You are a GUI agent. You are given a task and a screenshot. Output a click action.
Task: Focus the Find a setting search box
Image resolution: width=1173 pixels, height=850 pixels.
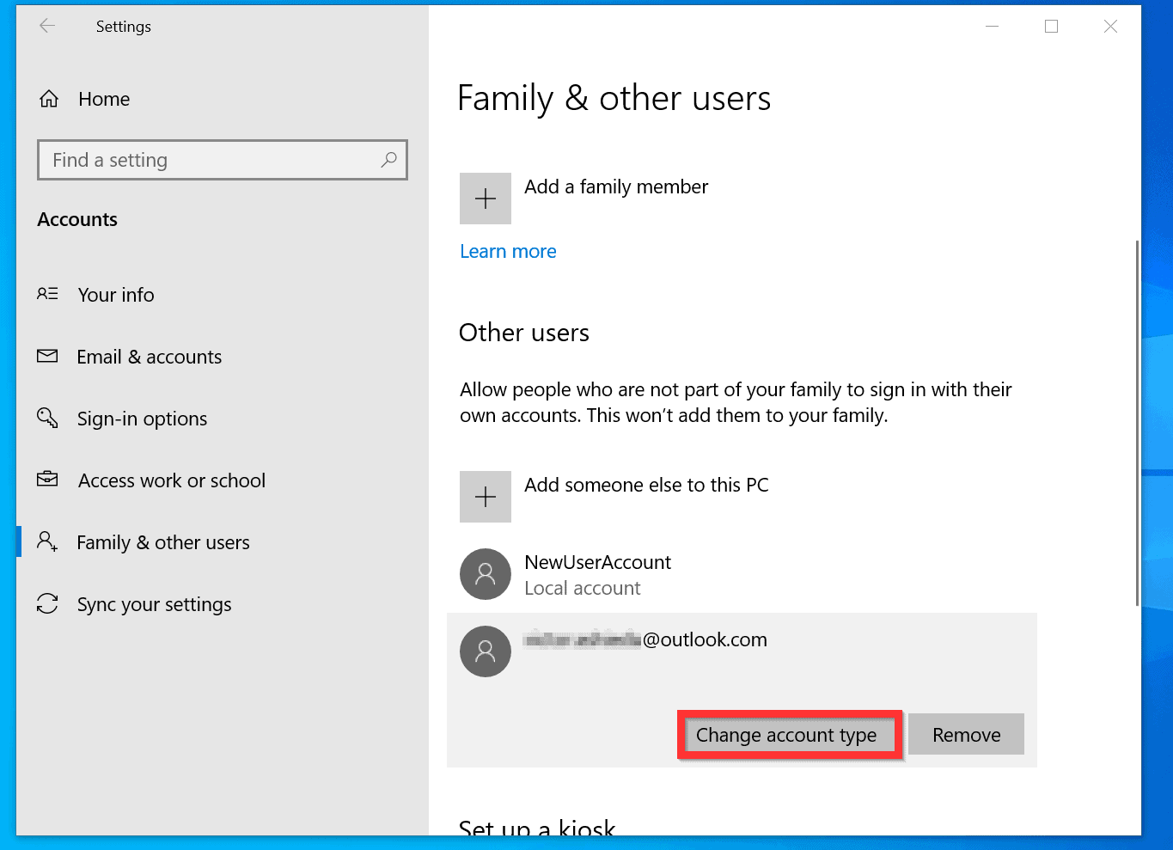(x=223, y=160)
